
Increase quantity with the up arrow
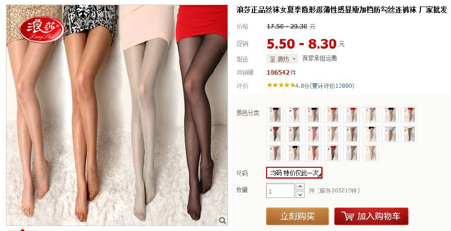[300, 186]
